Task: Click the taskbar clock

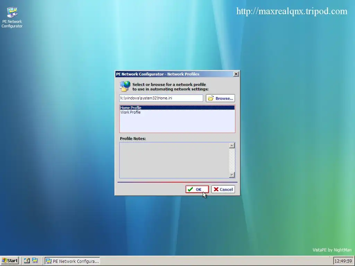Action: pos(343,261)
